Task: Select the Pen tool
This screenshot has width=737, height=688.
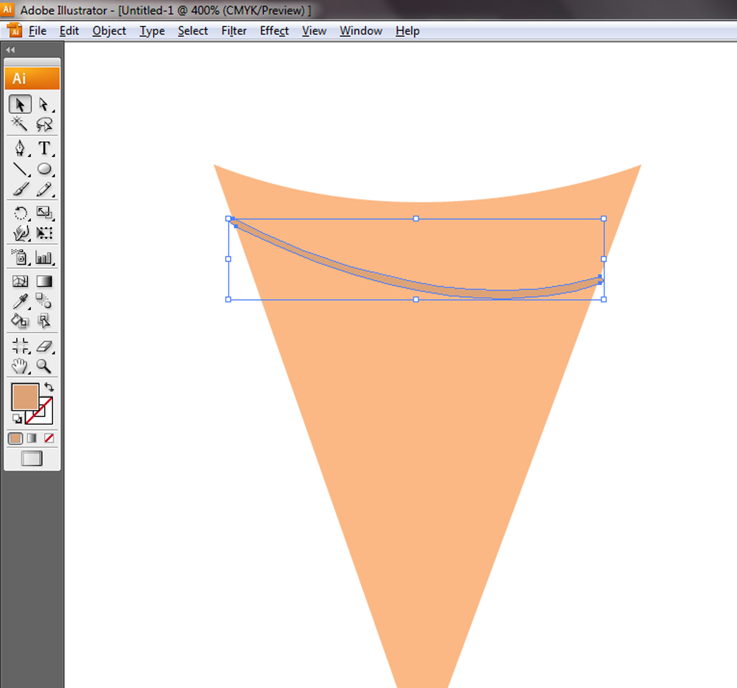Action: tap(19, 148)
